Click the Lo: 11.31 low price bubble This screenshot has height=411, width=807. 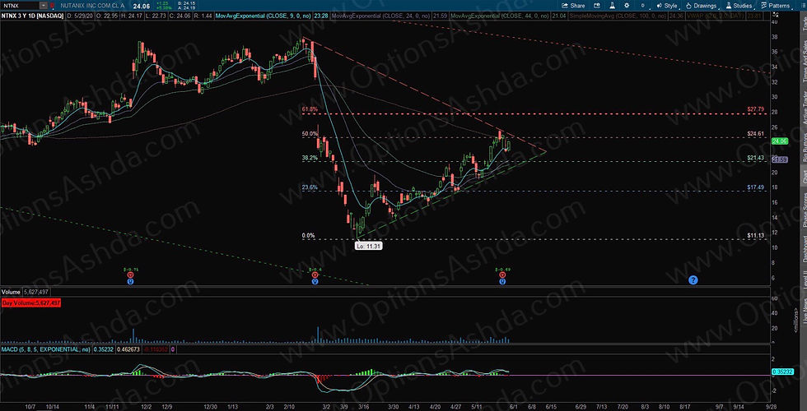click(368, 246)
